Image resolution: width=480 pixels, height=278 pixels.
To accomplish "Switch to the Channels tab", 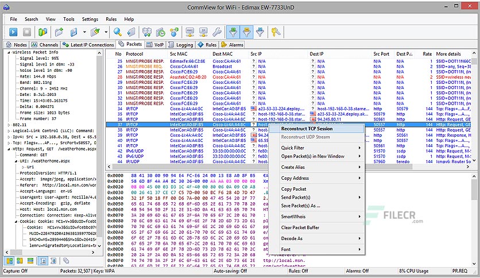I will (45, 45).
